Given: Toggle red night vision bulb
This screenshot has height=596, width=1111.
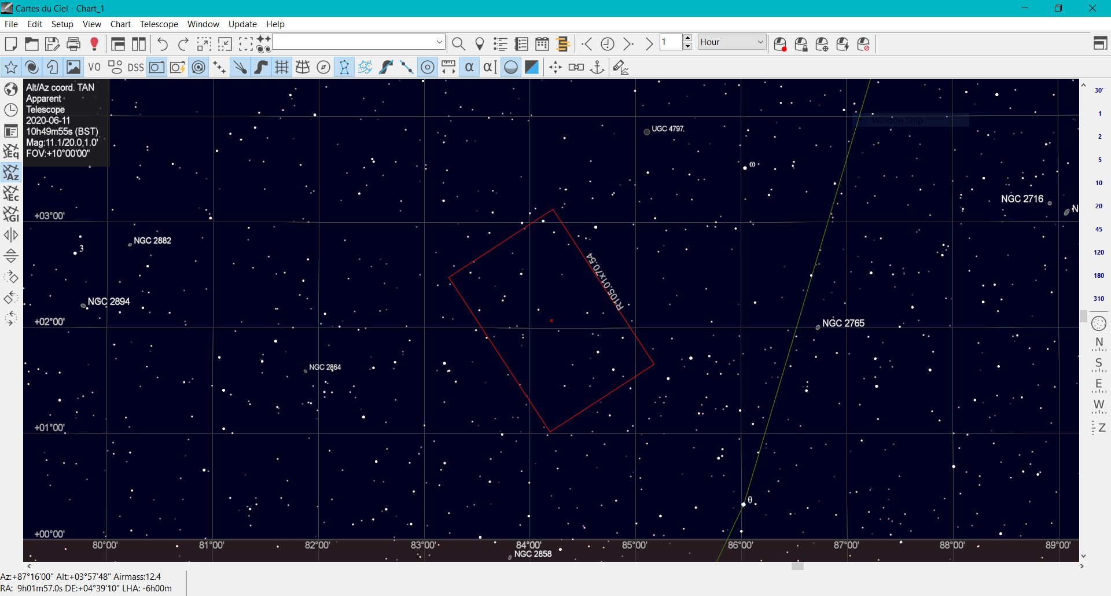Looking at the screenshot, I should [x=94, y=44].
